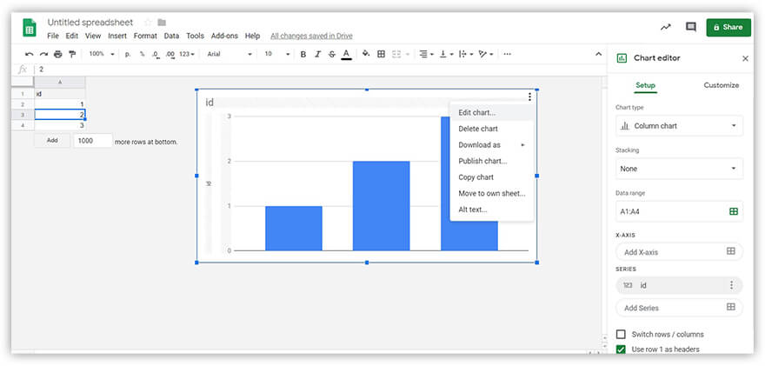Toggle bold formatting
Screen dimensions: 765x366
[x=303, y=54]
